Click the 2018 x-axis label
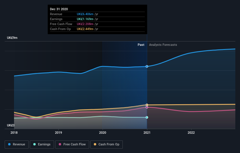240x153 pixels. coord(14,133)
